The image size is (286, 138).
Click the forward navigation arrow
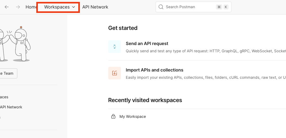18,7
